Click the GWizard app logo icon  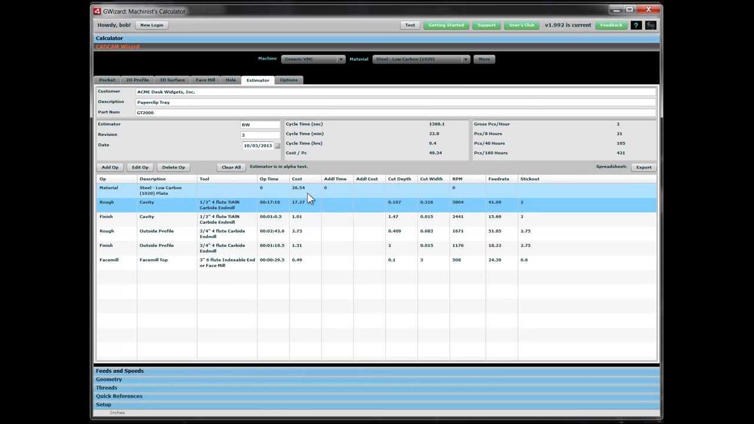tap(97, 11)
